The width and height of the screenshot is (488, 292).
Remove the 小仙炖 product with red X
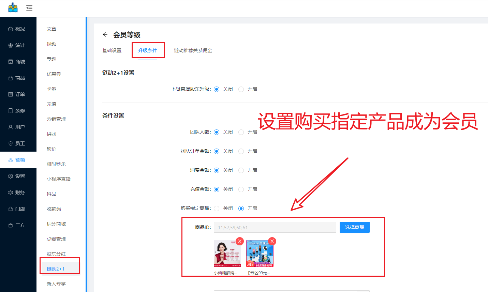[240, 241]
